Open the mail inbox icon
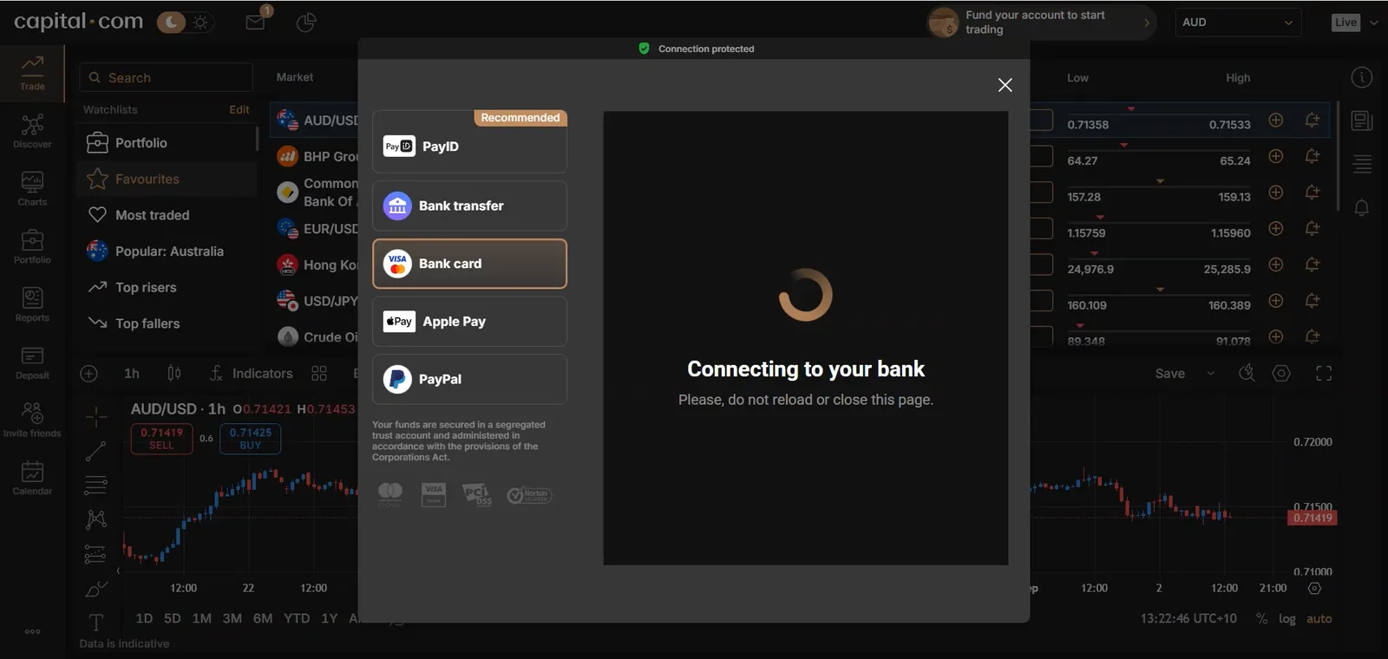The width and height of the screenshot is (1388, 659). coord(256,22)
